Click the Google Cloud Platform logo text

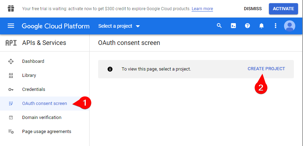[56, 26]
